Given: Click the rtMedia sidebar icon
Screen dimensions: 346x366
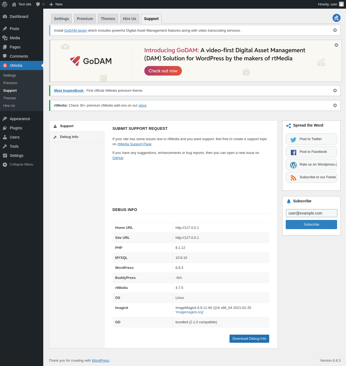Looking at the screenshot, I should (x=5, y=65).
